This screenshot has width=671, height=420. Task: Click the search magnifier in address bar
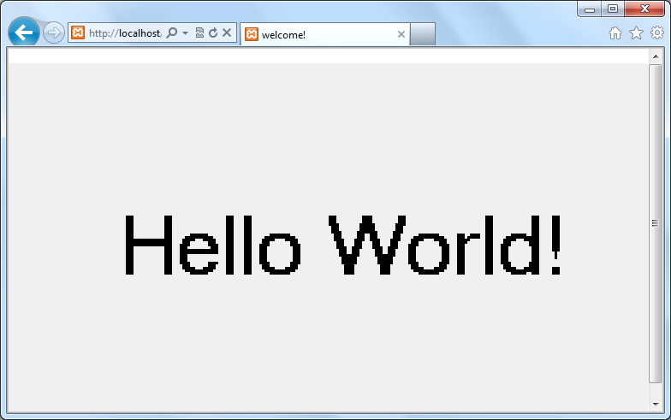[172, 33]
